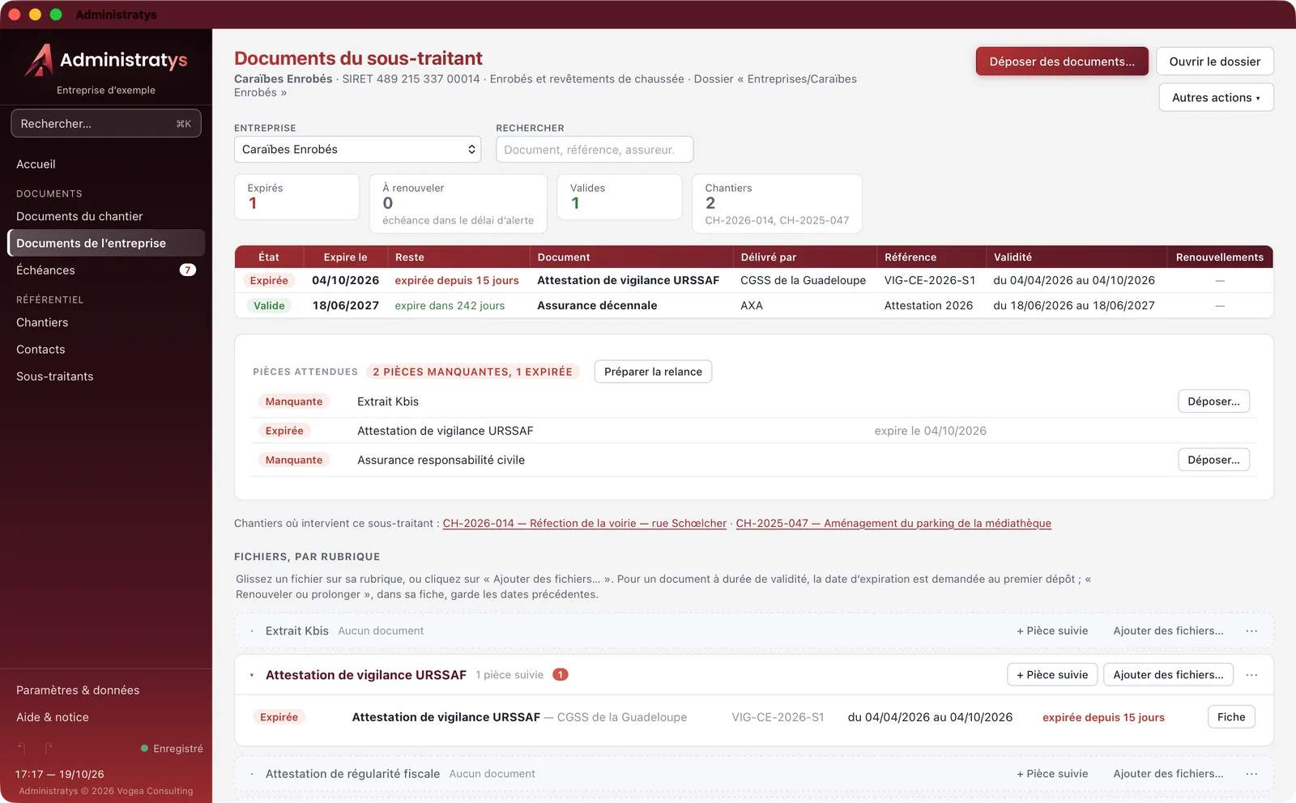Viewport: 1296px width, 803px height.
Task: Click the Échéances badge showing 7
Action: [188, 270]
